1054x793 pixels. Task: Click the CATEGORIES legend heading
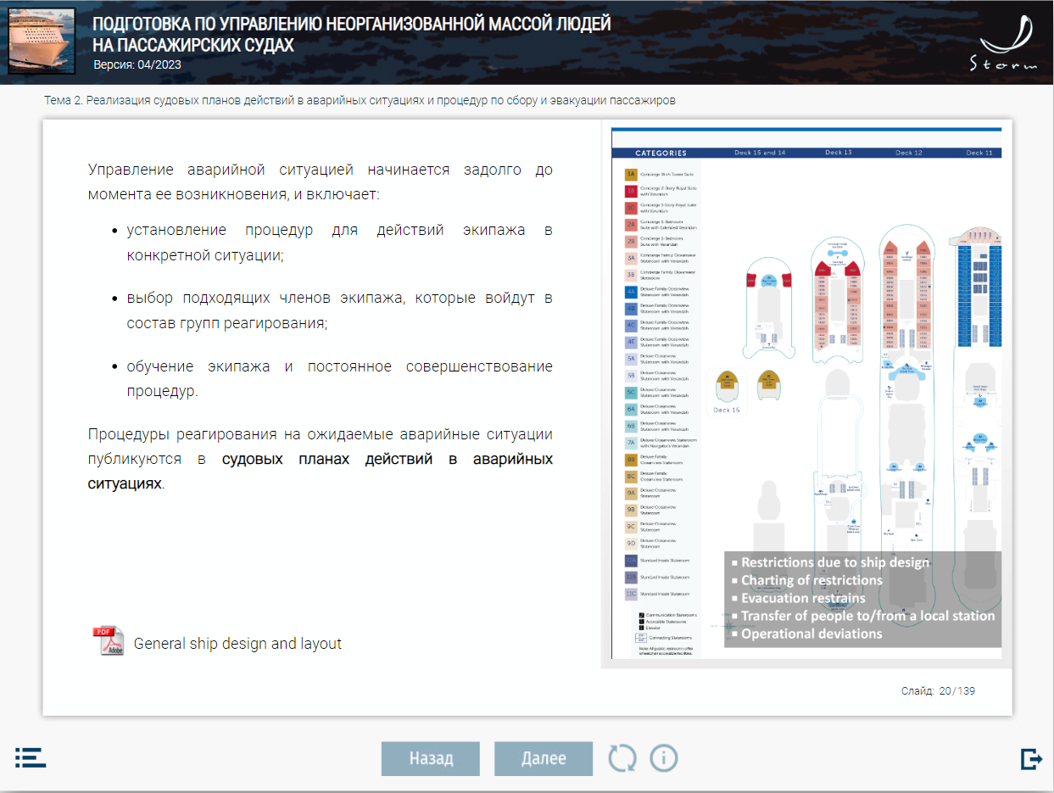[x=661, y=154]
